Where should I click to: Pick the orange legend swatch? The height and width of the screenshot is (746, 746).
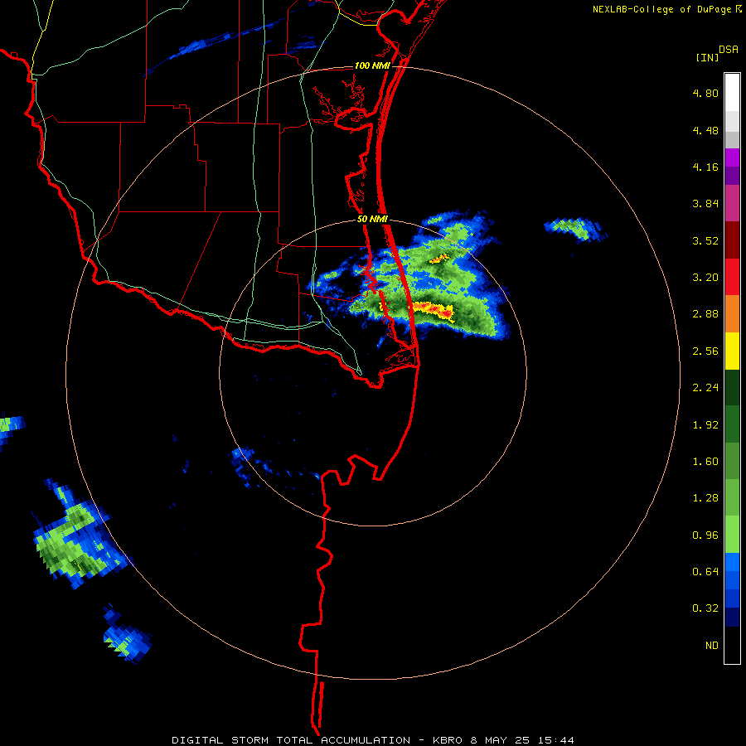[x=732, y=314]
